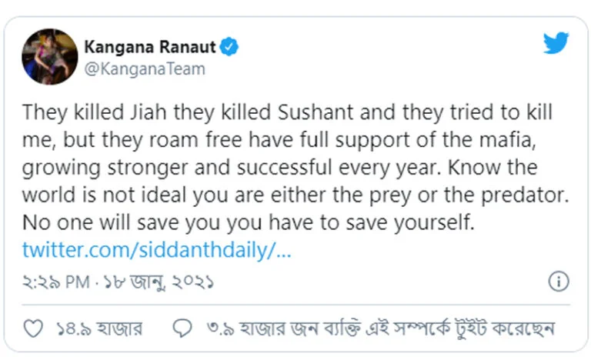Click the reply speech bubble icon
Viewport: 591px width, 357px height.
coord(182,329)
